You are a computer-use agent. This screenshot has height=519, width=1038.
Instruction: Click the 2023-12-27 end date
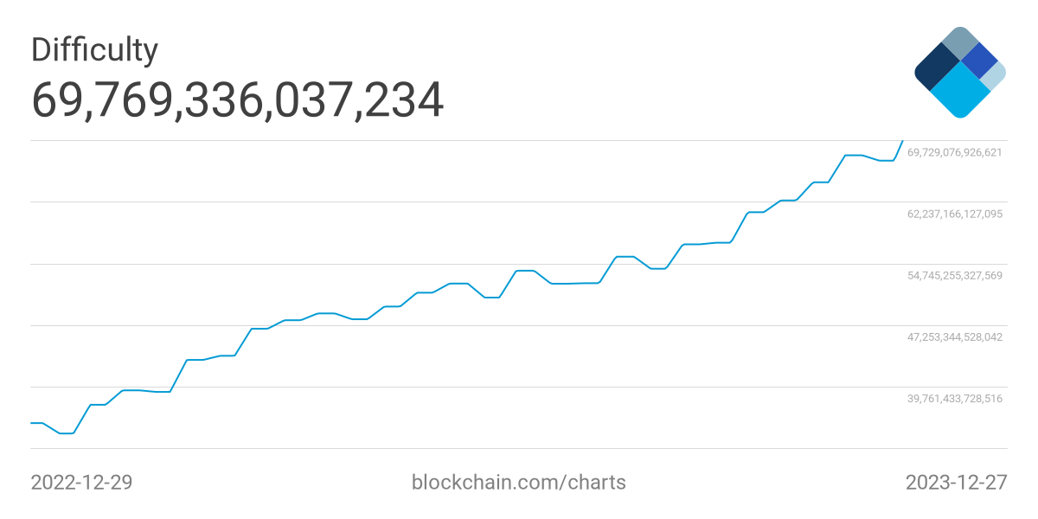pyautogui.click(x=956, y=482)
